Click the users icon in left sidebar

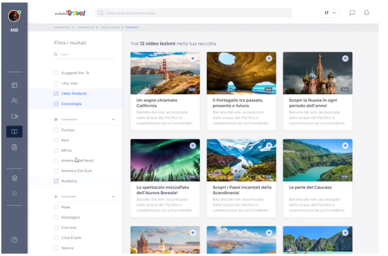pos(14,101)
